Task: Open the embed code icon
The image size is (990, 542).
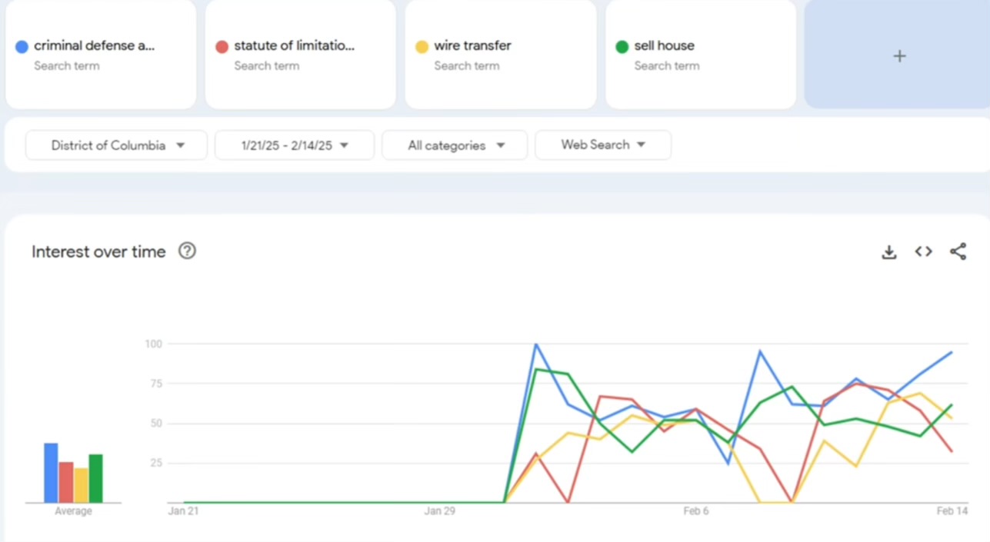Action: point(923,251)
